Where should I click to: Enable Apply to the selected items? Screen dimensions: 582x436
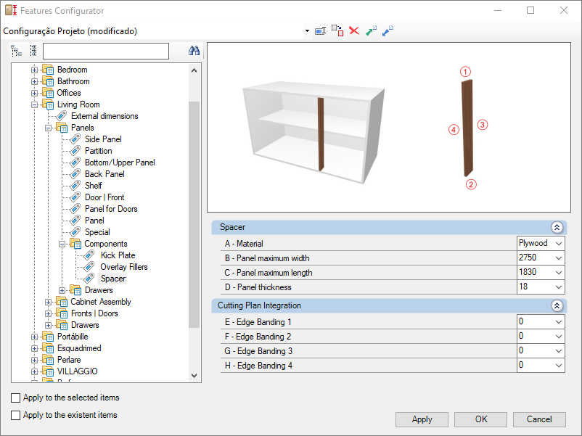pos(16,398)
